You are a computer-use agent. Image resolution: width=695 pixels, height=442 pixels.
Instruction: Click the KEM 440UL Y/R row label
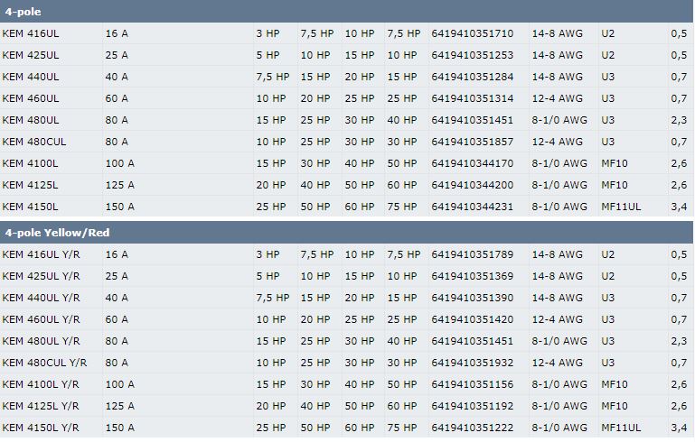[42, 299]
